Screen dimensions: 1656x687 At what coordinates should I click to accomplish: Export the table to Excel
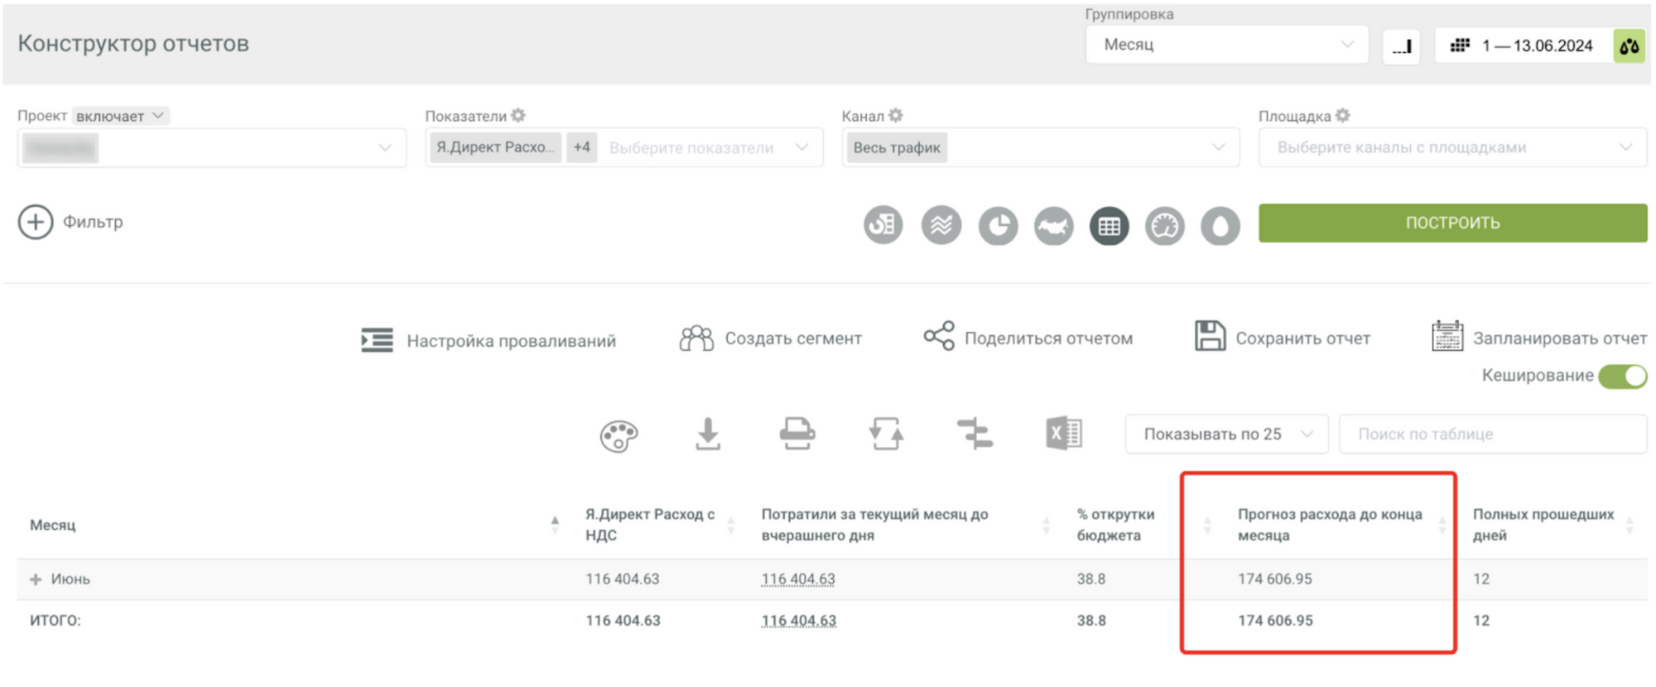click(x=1063, y=434)
